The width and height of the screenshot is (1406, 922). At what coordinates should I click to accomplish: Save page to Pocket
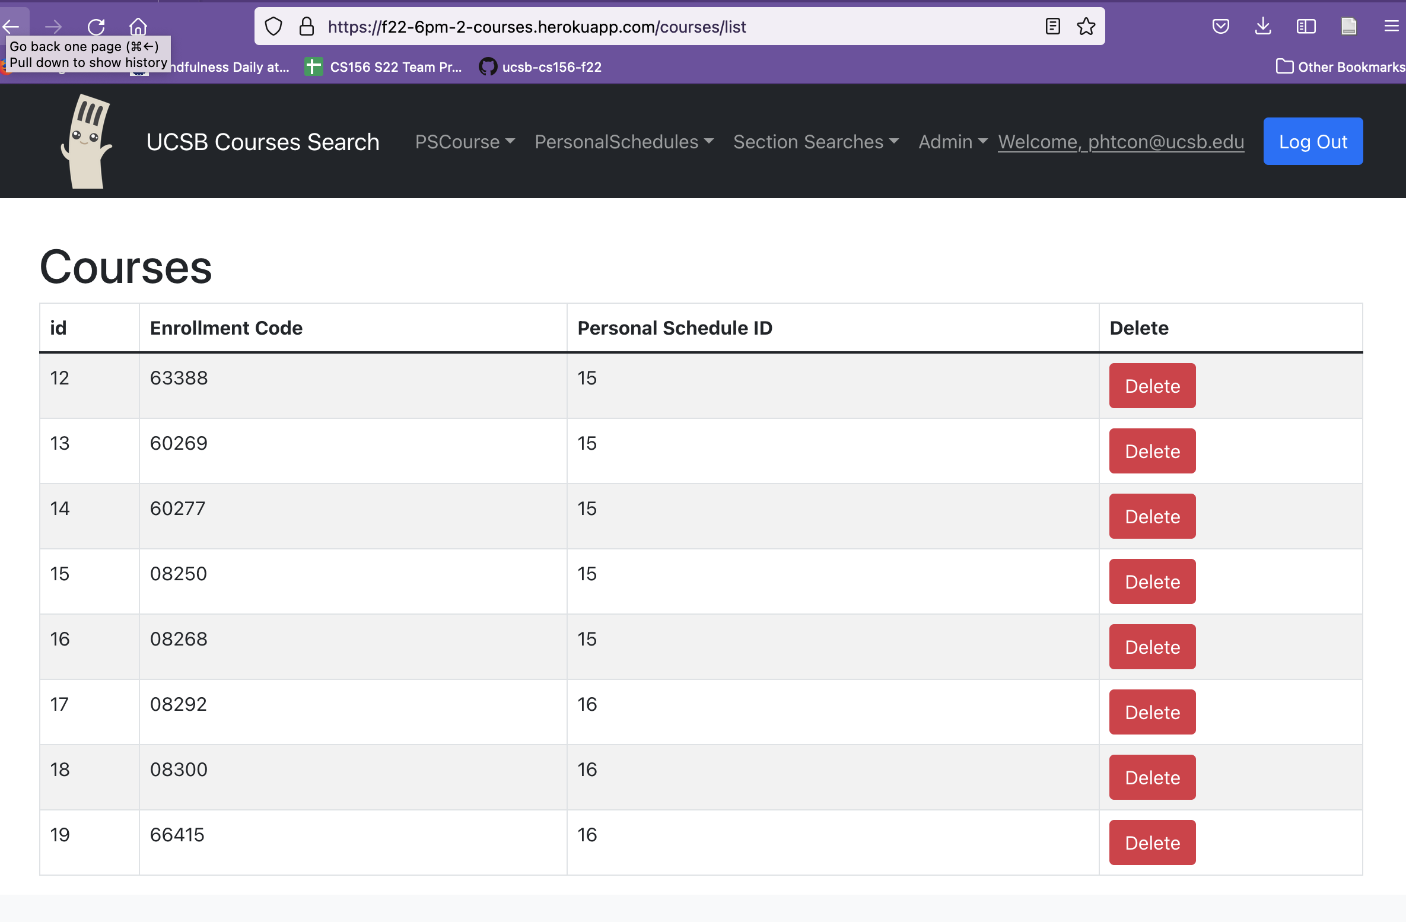pos(1220,26)
